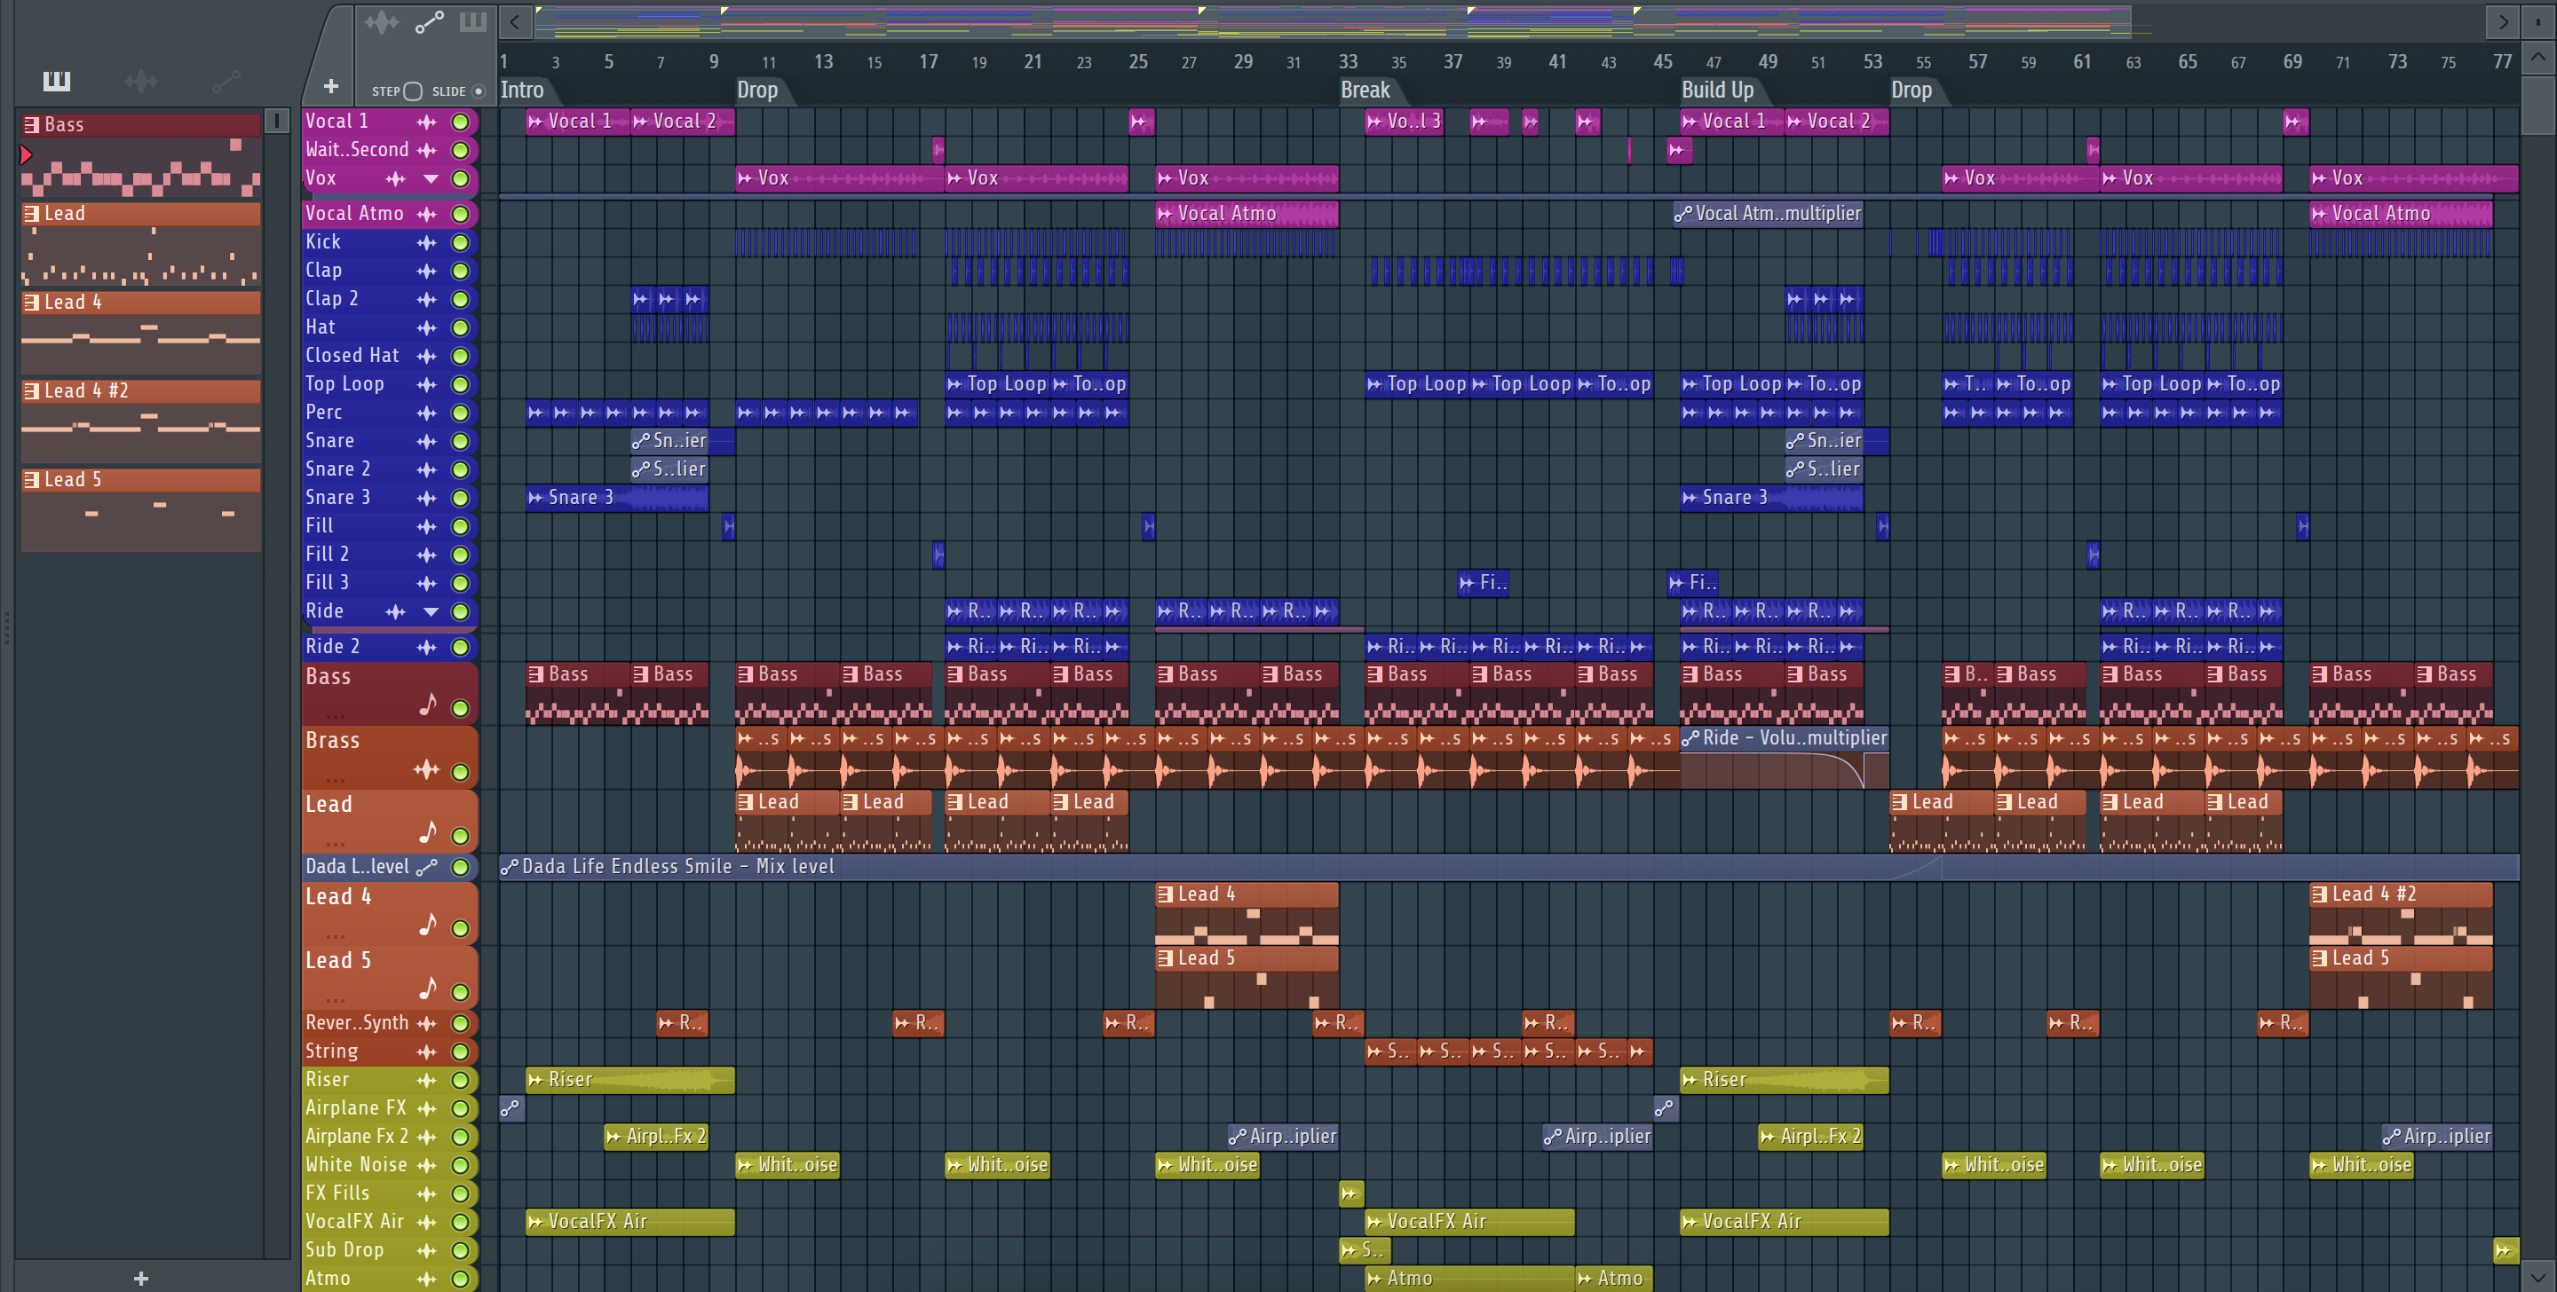
Task: Click waveform icon on Brass track
Action: 427,770
